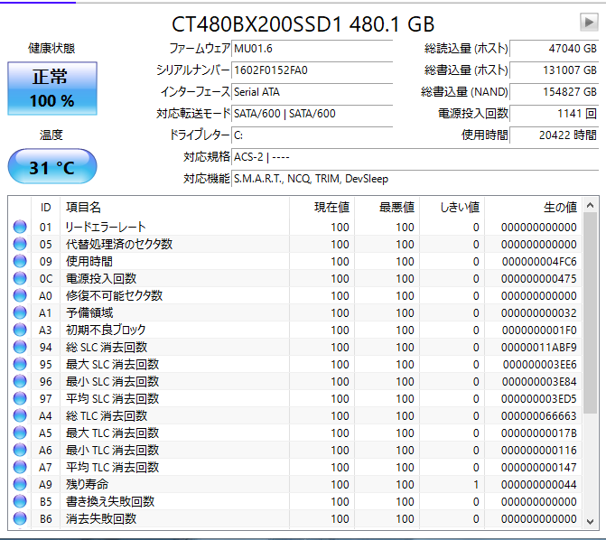Image resolution: width=606 pixels, height=540 pixels.
Task: Click the attribute list scrollbar thumb
Action: (x=590, y=313)
